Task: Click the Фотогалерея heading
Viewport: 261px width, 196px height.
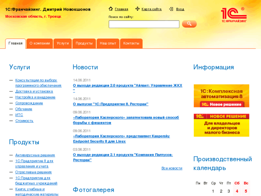Action: pos(94,190)
